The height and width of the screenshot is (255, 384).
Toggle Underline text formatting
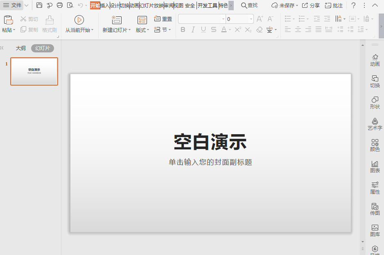(203, 30)
